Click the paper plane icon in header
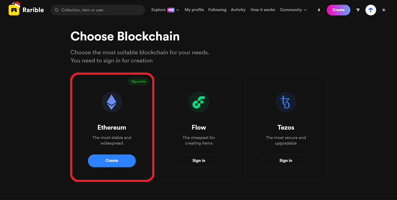 tap(358, 10)
